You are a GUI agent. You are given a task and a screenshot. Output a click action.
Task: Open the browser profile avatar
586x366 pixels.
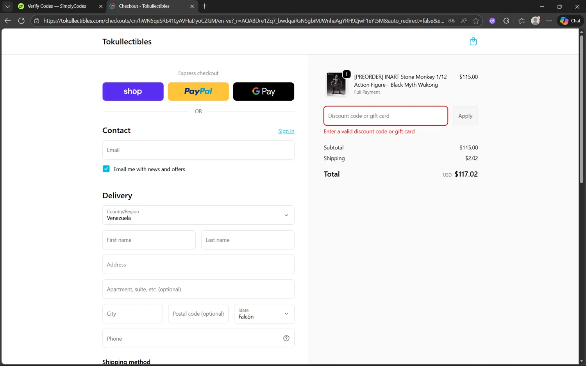[x=536, y=21]
